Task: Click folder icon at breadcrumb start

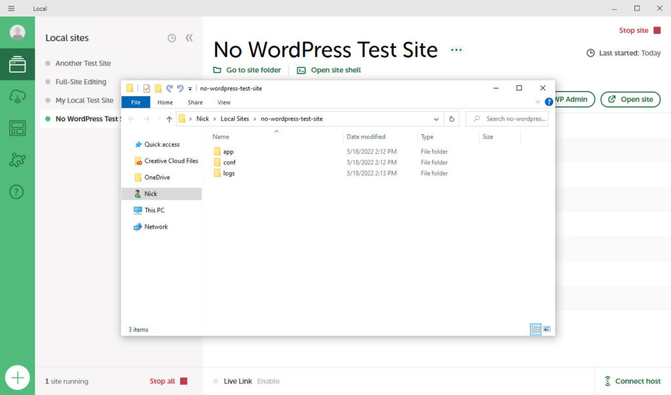Action: point(182,119)
